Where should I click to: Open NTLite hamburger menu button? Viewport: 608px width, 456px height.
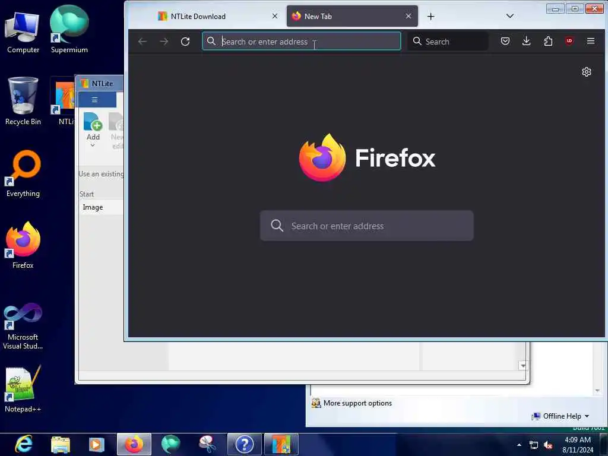coord(97,100)
